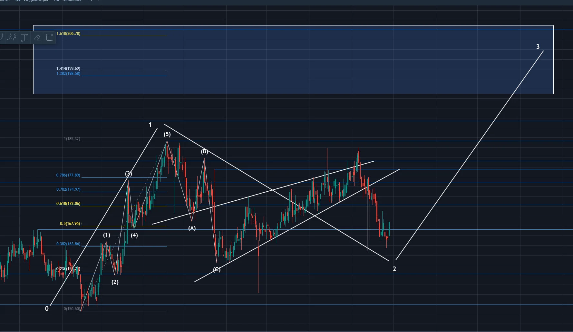The image size is (573, 332).
Task: Select the rectangle drawing tool
Action: 49,38
